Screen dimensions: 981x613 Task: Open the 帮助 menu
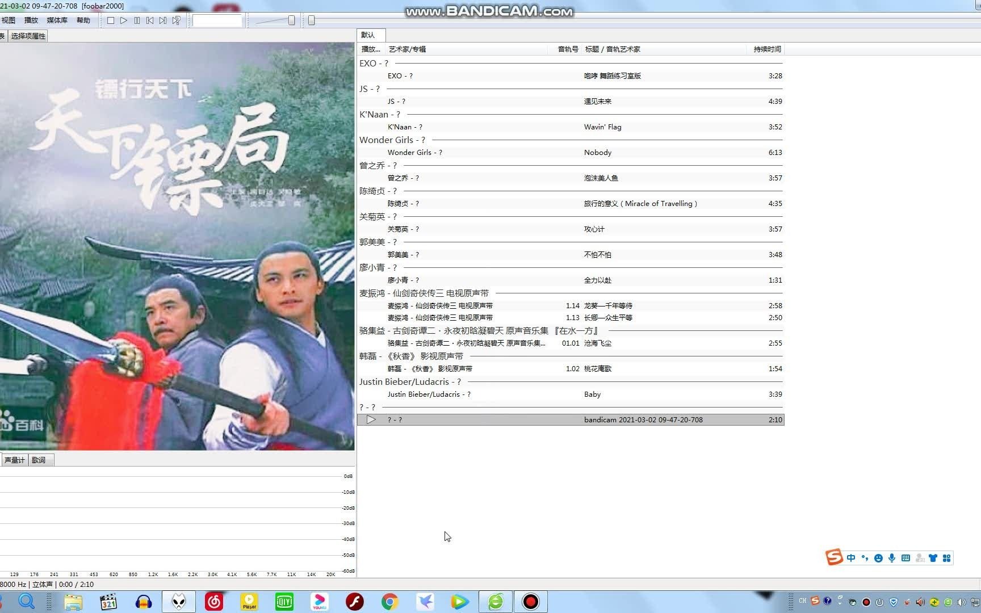tap(83, 20)
